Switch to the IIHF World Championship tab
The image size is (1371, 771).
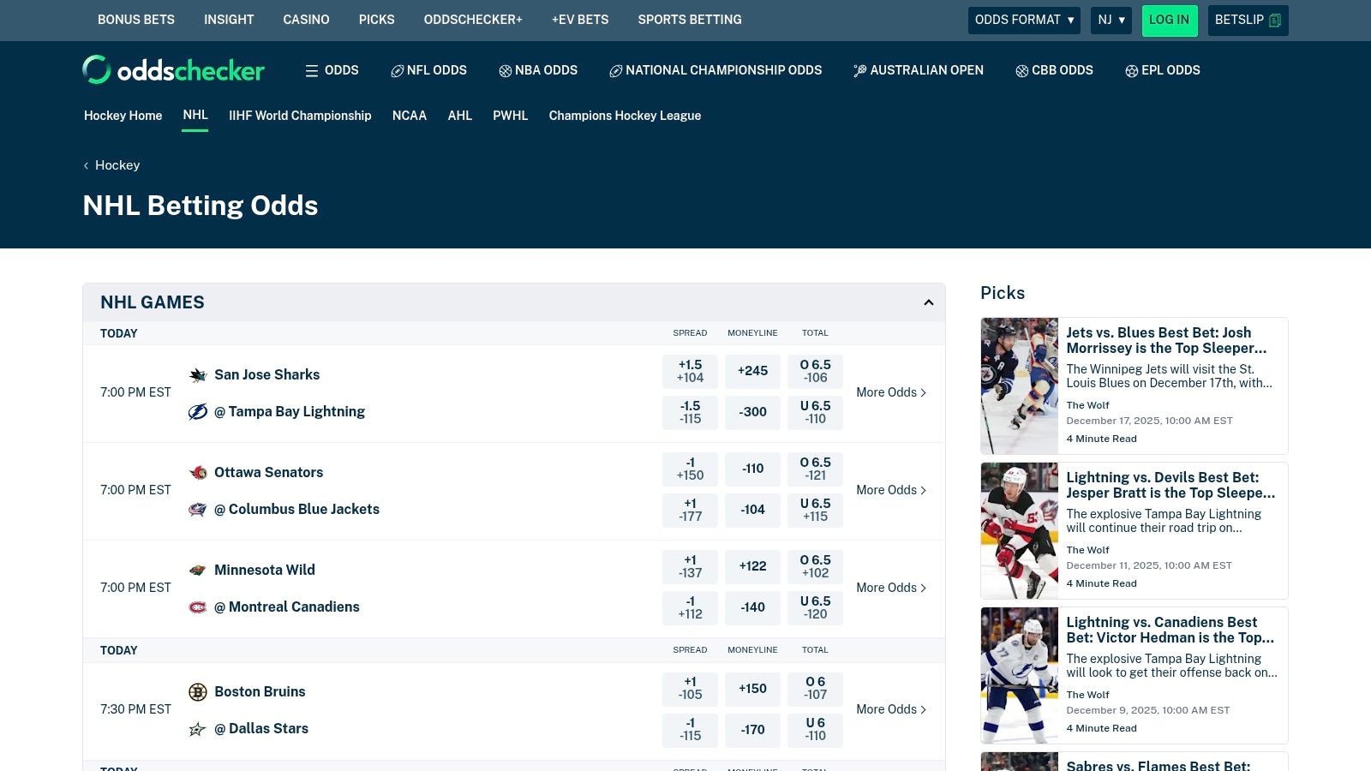click(x=300, y=116)
